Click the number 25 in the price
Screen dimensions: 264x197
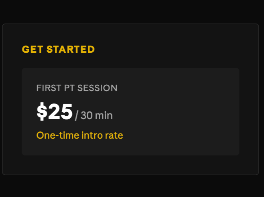tap(60, 111)
